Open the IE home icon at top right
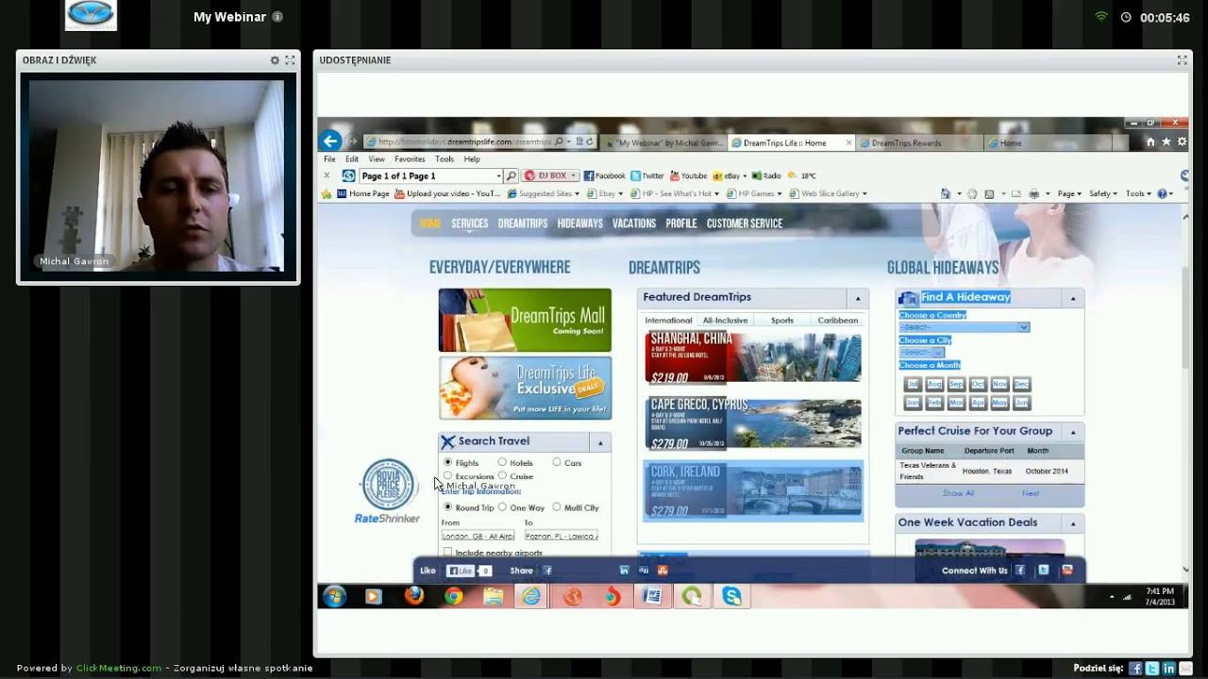 [x=1150, y=142]
